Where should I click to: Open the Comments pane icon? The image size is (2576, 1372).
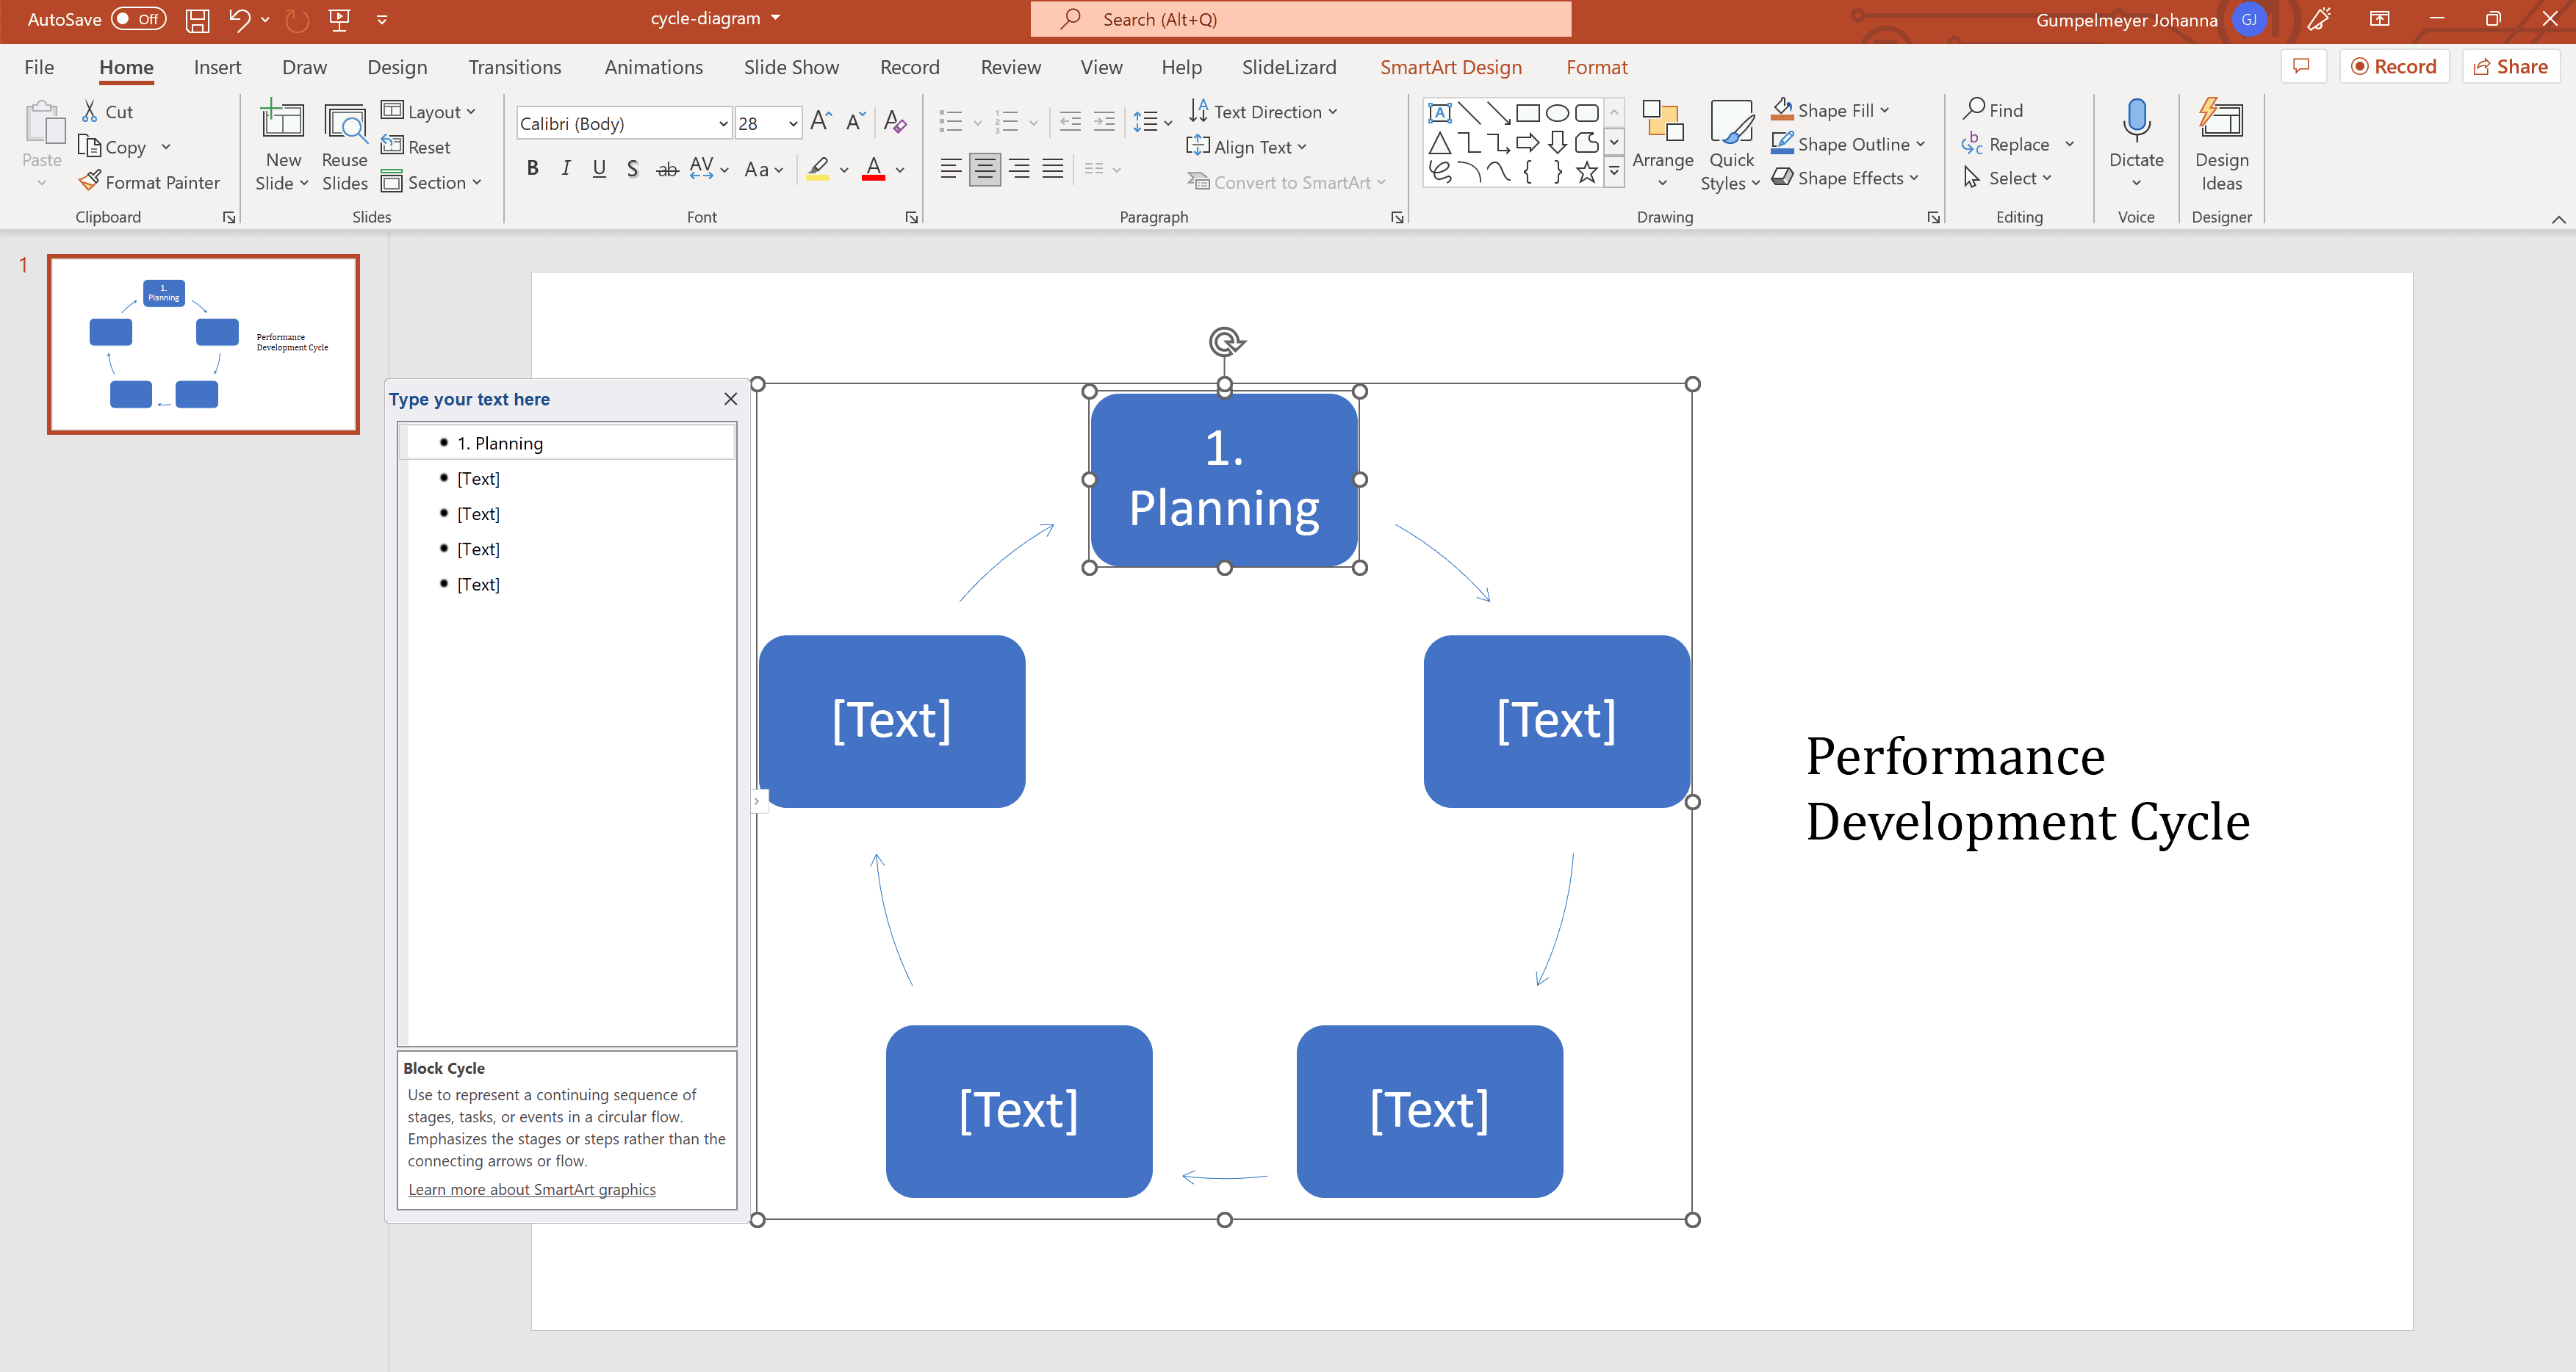[x=2302, y=66]
